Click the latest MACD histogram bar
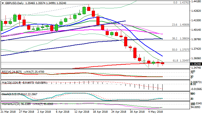 pyautogui.click(x=163, y=87)
